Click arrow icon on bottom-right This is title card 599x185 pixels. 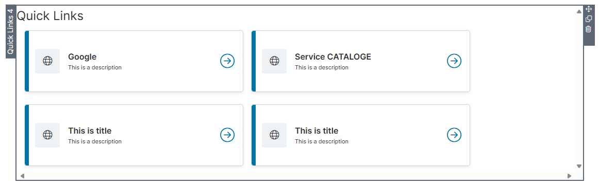click(454, 135)
